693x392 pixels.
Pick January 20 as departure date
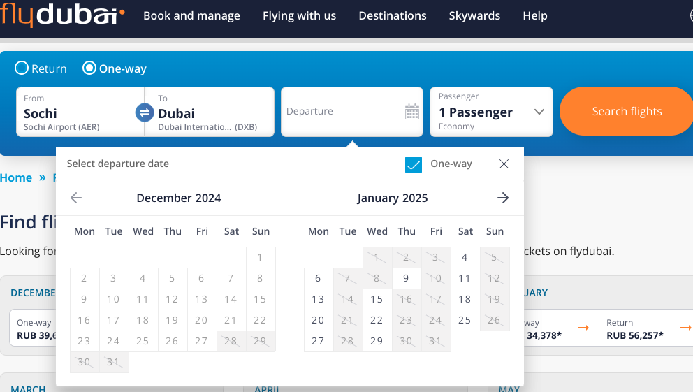pyautogui.click(x=319, y=320)
